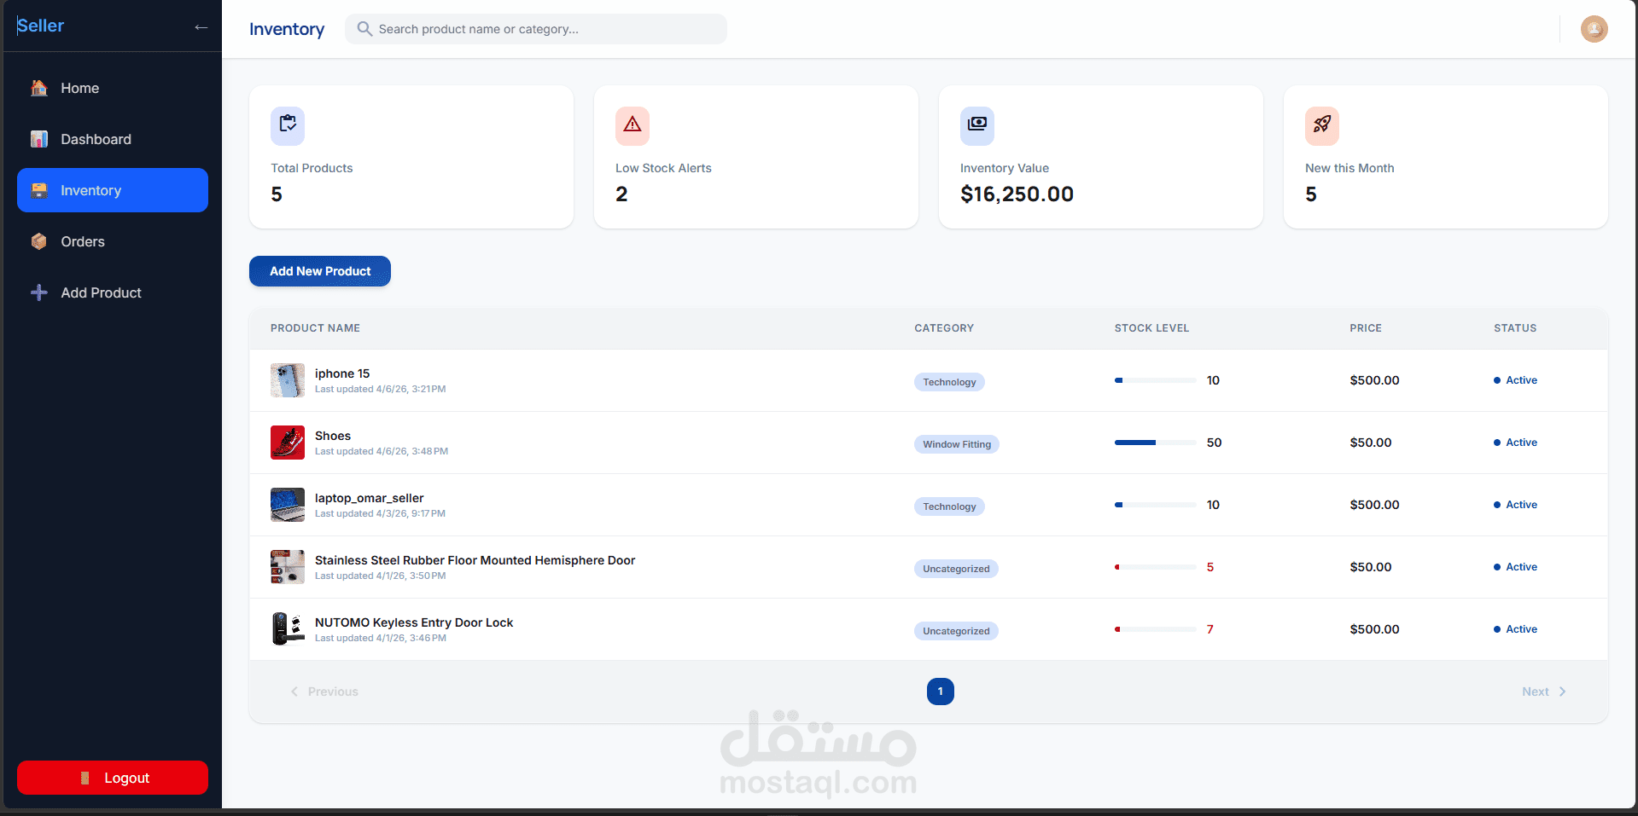
Task: Click the Technology tag on the iphone 15 row
Action: click(949, 382)
